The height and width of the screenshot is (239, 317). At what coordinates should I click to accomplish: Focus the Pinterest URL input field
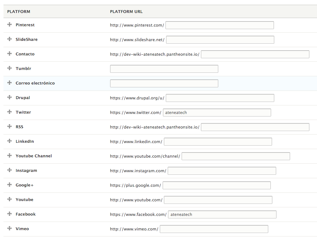coord(220,25)
